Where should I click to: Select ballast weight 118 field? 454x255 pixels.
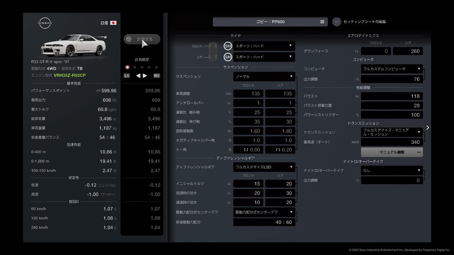point(392,96)
